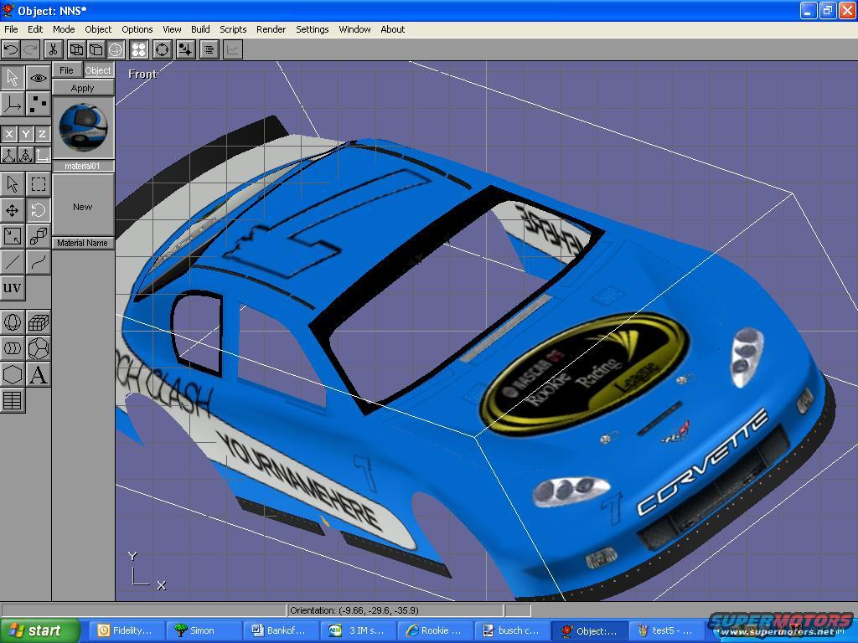Screen dimensions: 858x643
Task: Open the Build menu
Action: [x=200, y=29]
